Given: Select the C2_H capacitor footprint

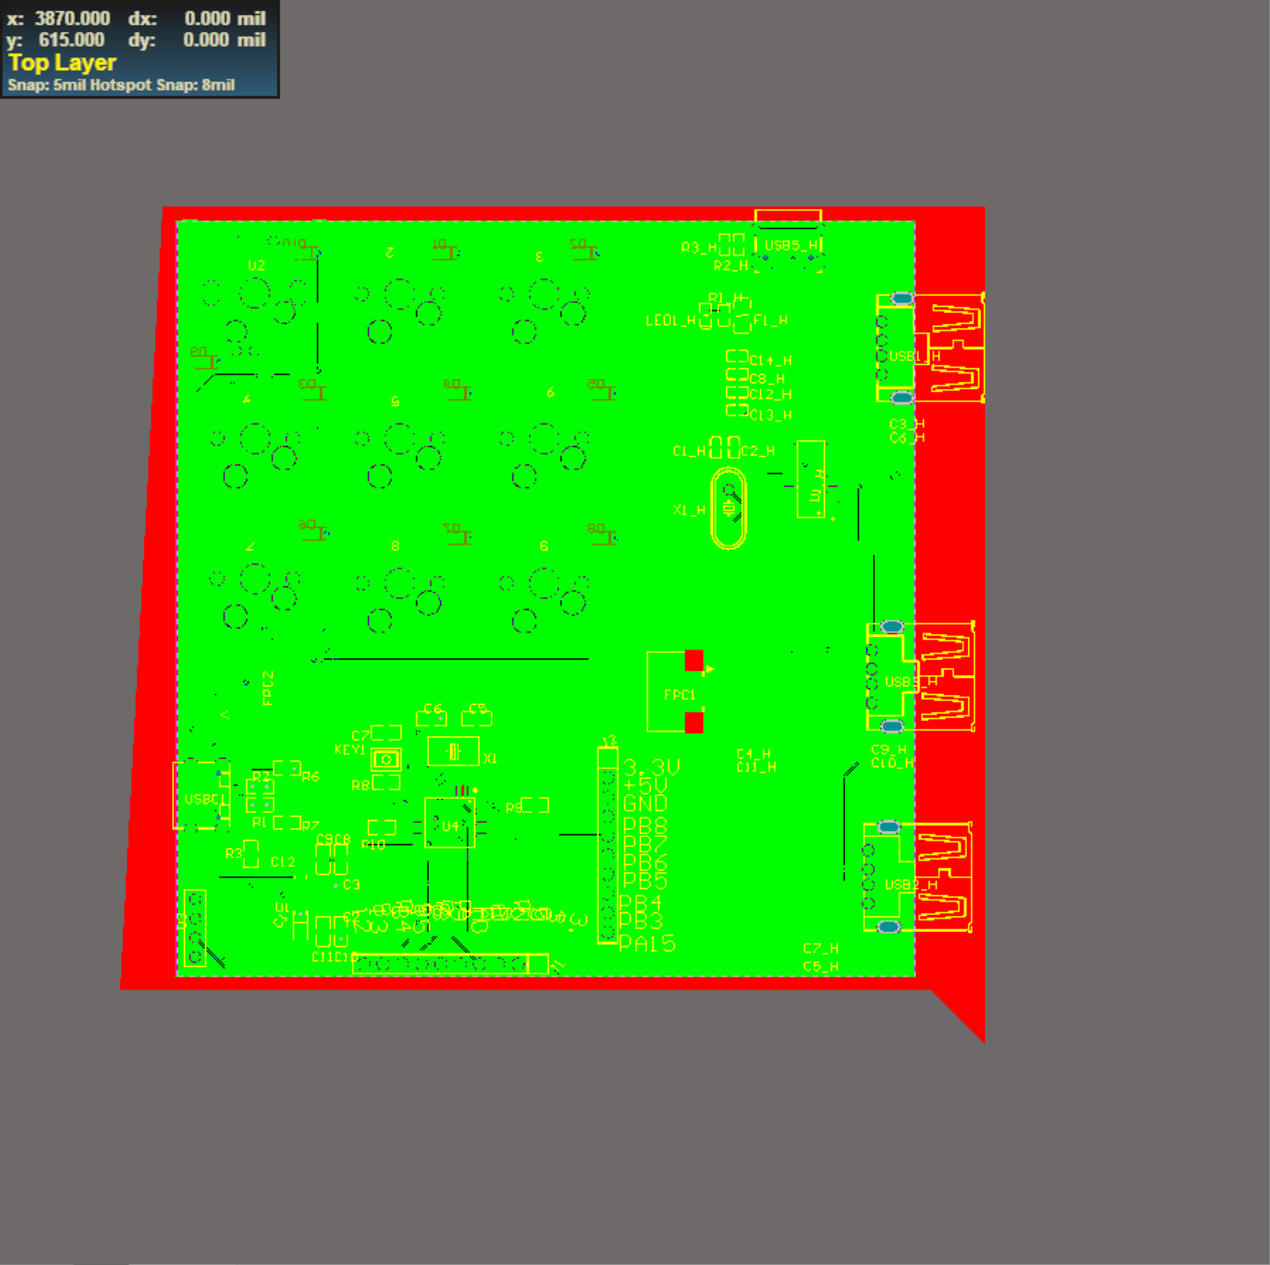Looking at the screenshot, I should [x=733, y=448].
